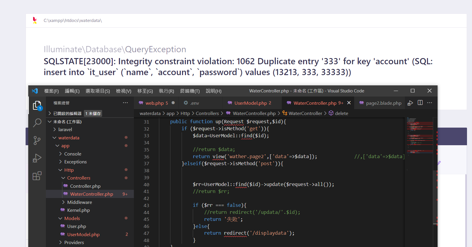Screen dimensions: 472x247
Task: Open the 終端機(T) menu
Action: click(190, 91)
